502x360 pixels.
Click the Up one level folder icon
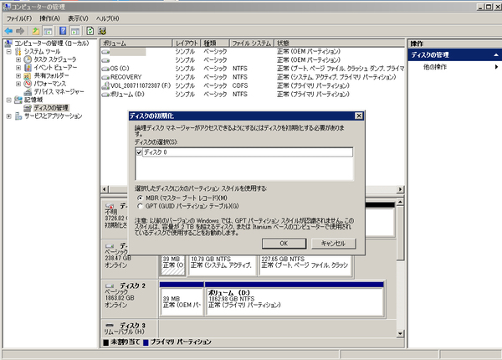click(x=36, y=31)
